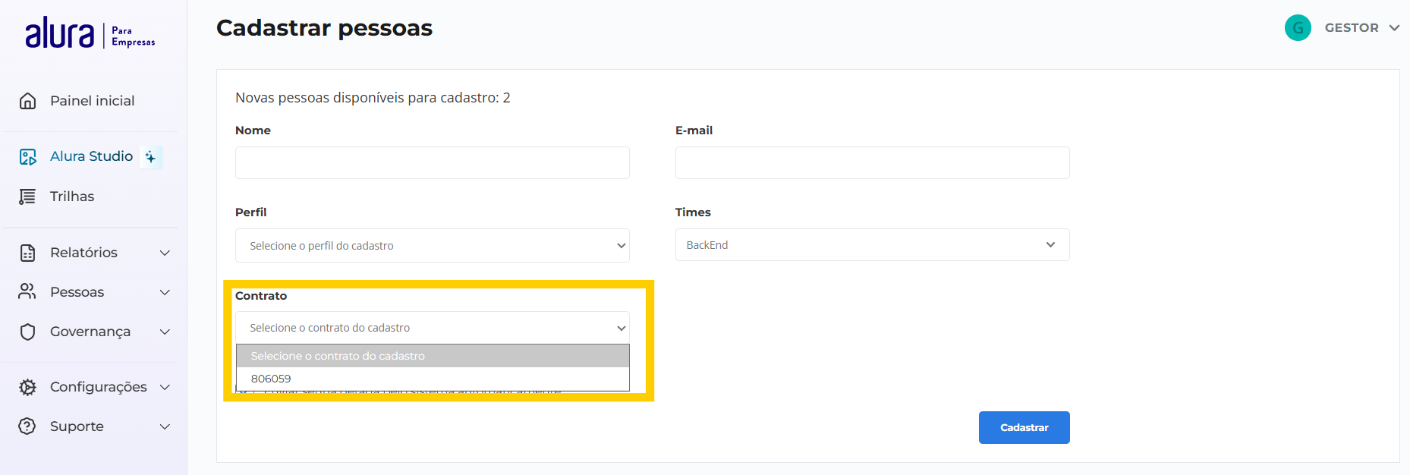1410x475 pixels.
Task: Click the Configurações gear icon
Action: coord(28,387)
